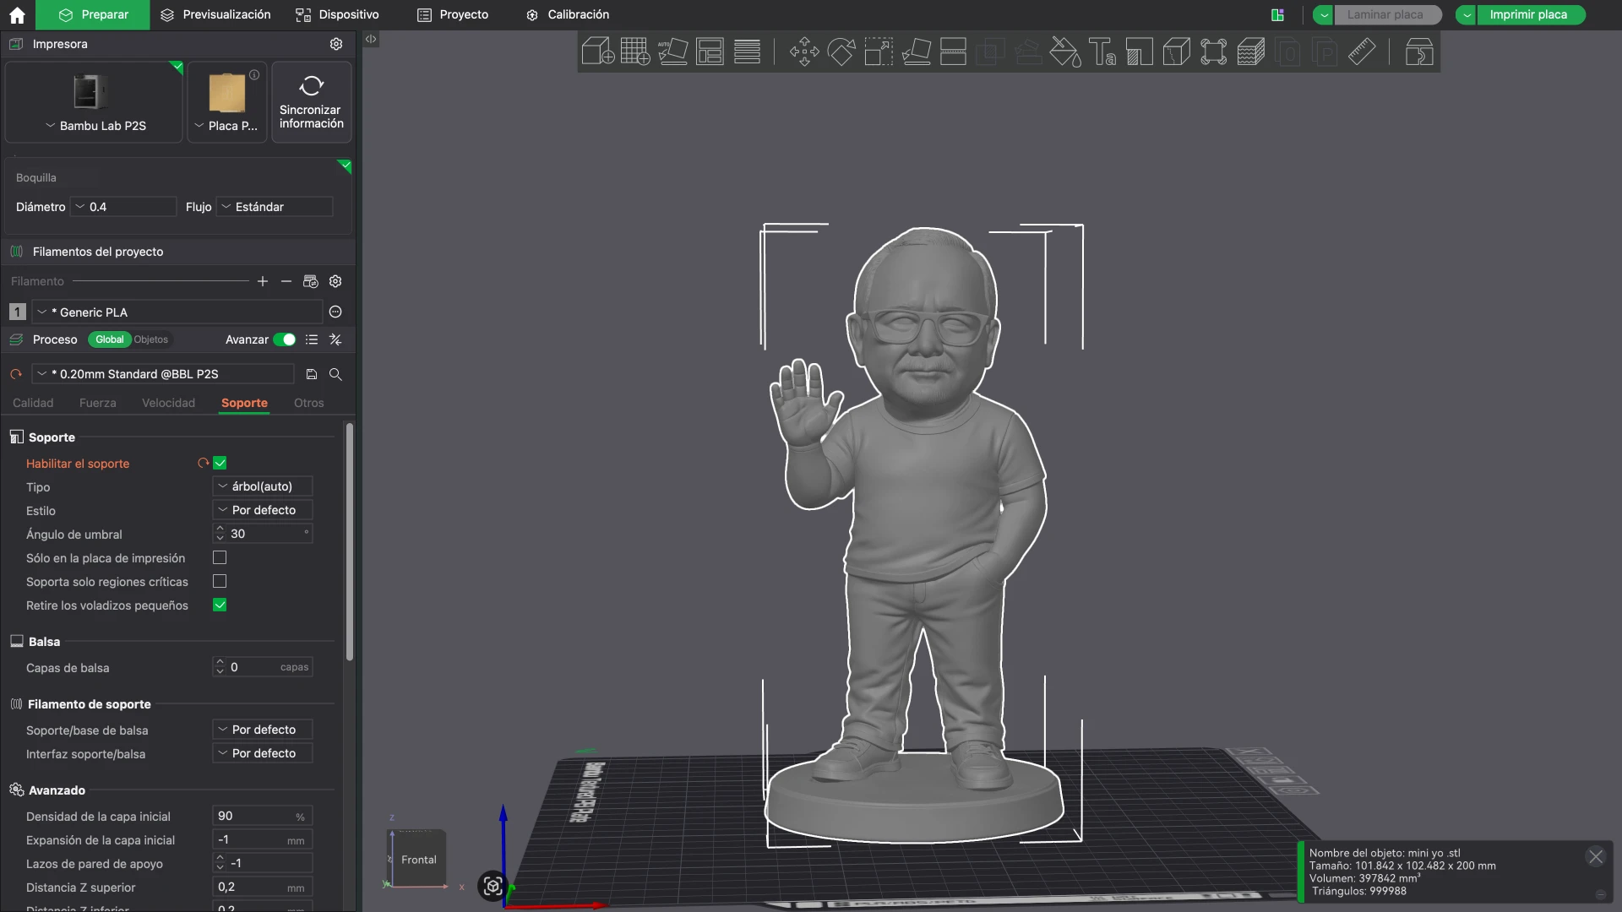Reset Habilitar el soporte to default
The width and height of the screenshot is (1622, 912).
203,463
